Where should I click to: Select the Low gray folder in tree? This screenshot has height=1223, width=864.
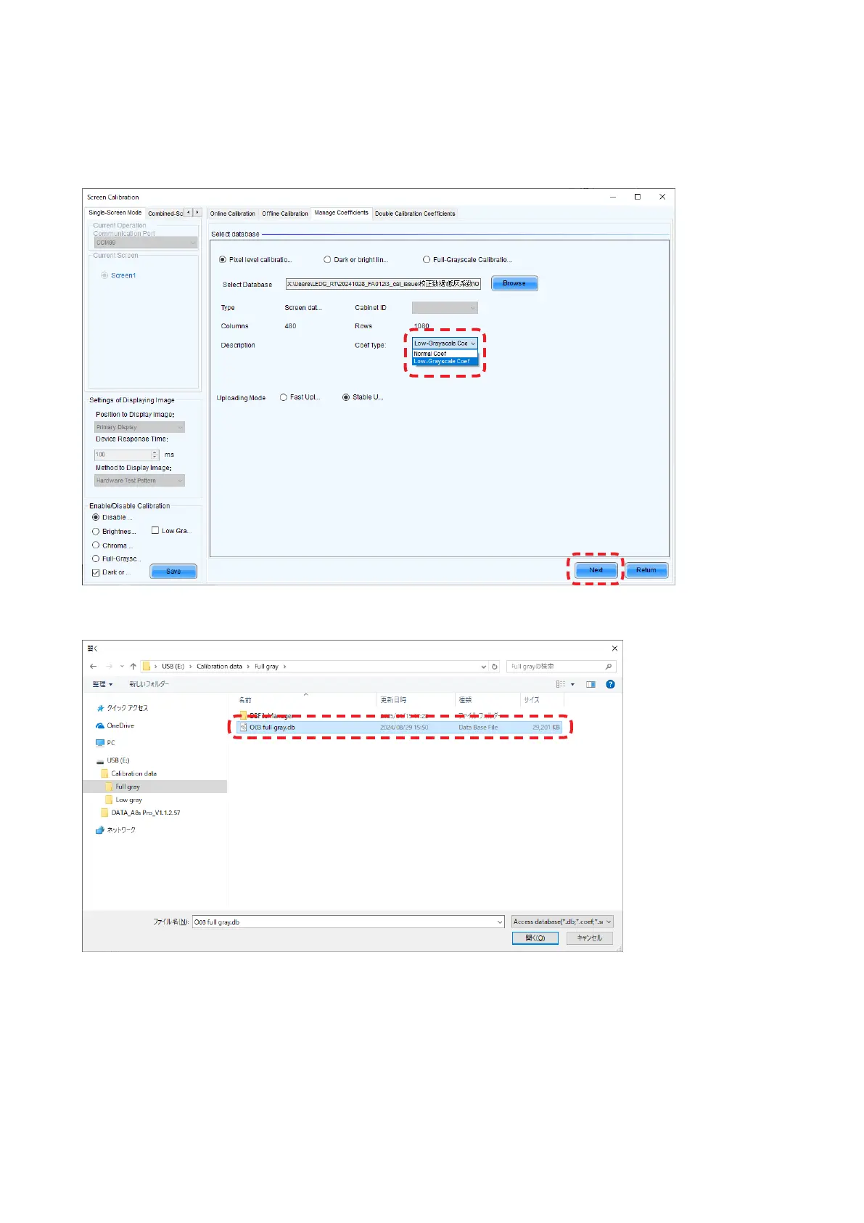coord(128,800)
